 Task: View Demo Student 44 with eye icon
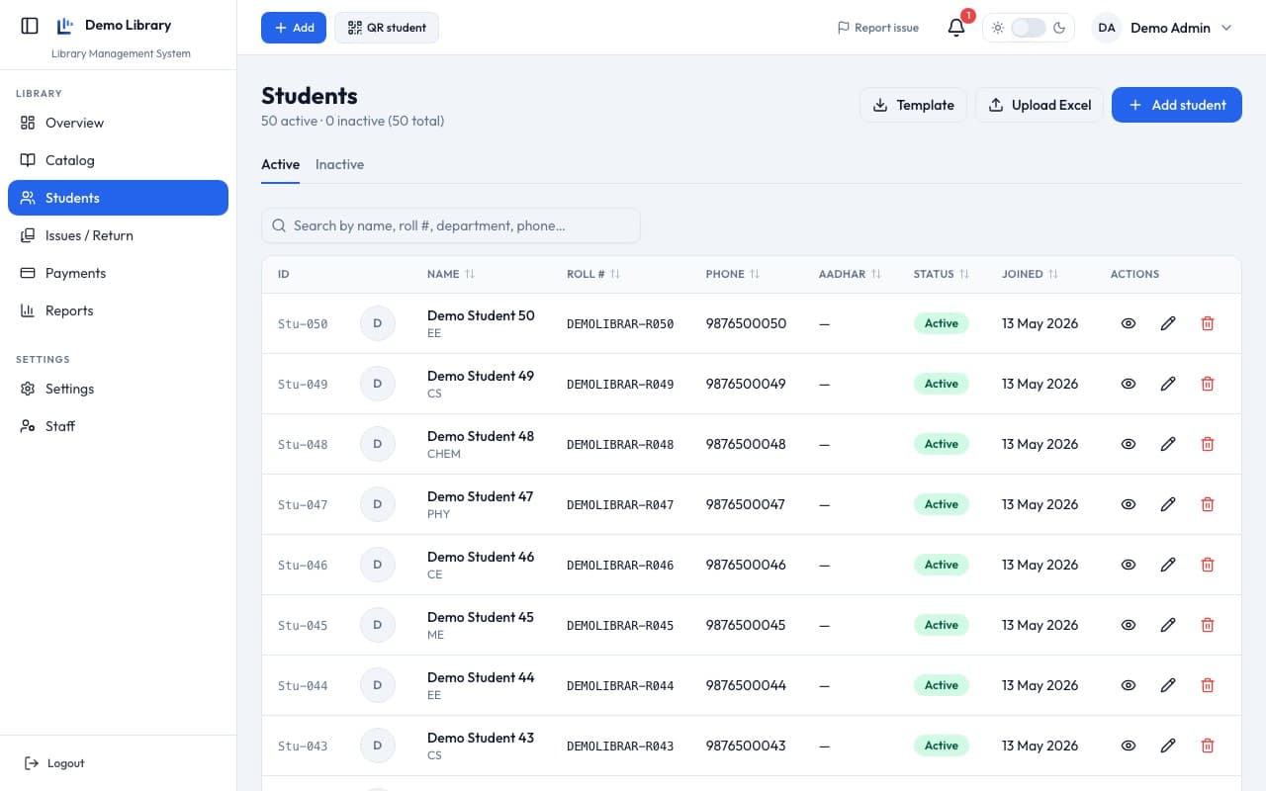[x=1129, y=685]
